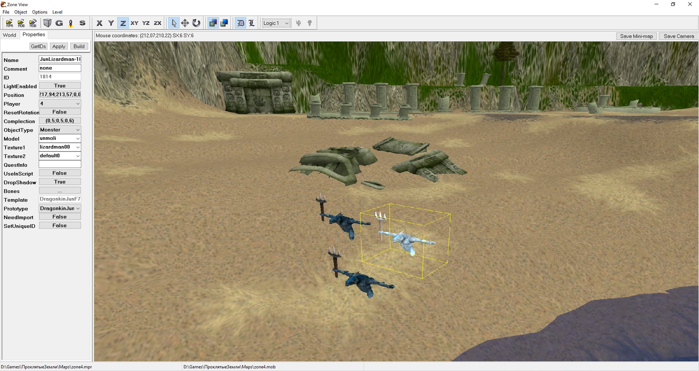Click the S toolbar icon
The width and height of the screenshot is (699, 371).
coord(82,23)
